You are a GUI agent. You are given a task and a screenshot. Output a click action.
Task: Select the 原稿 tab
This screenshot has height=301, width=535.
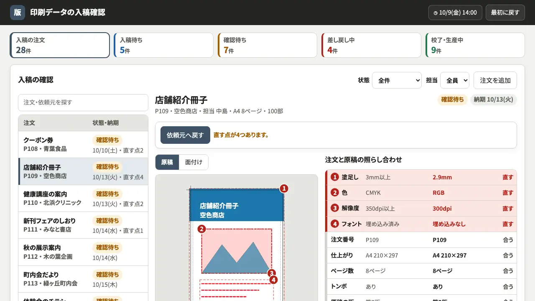167,162
